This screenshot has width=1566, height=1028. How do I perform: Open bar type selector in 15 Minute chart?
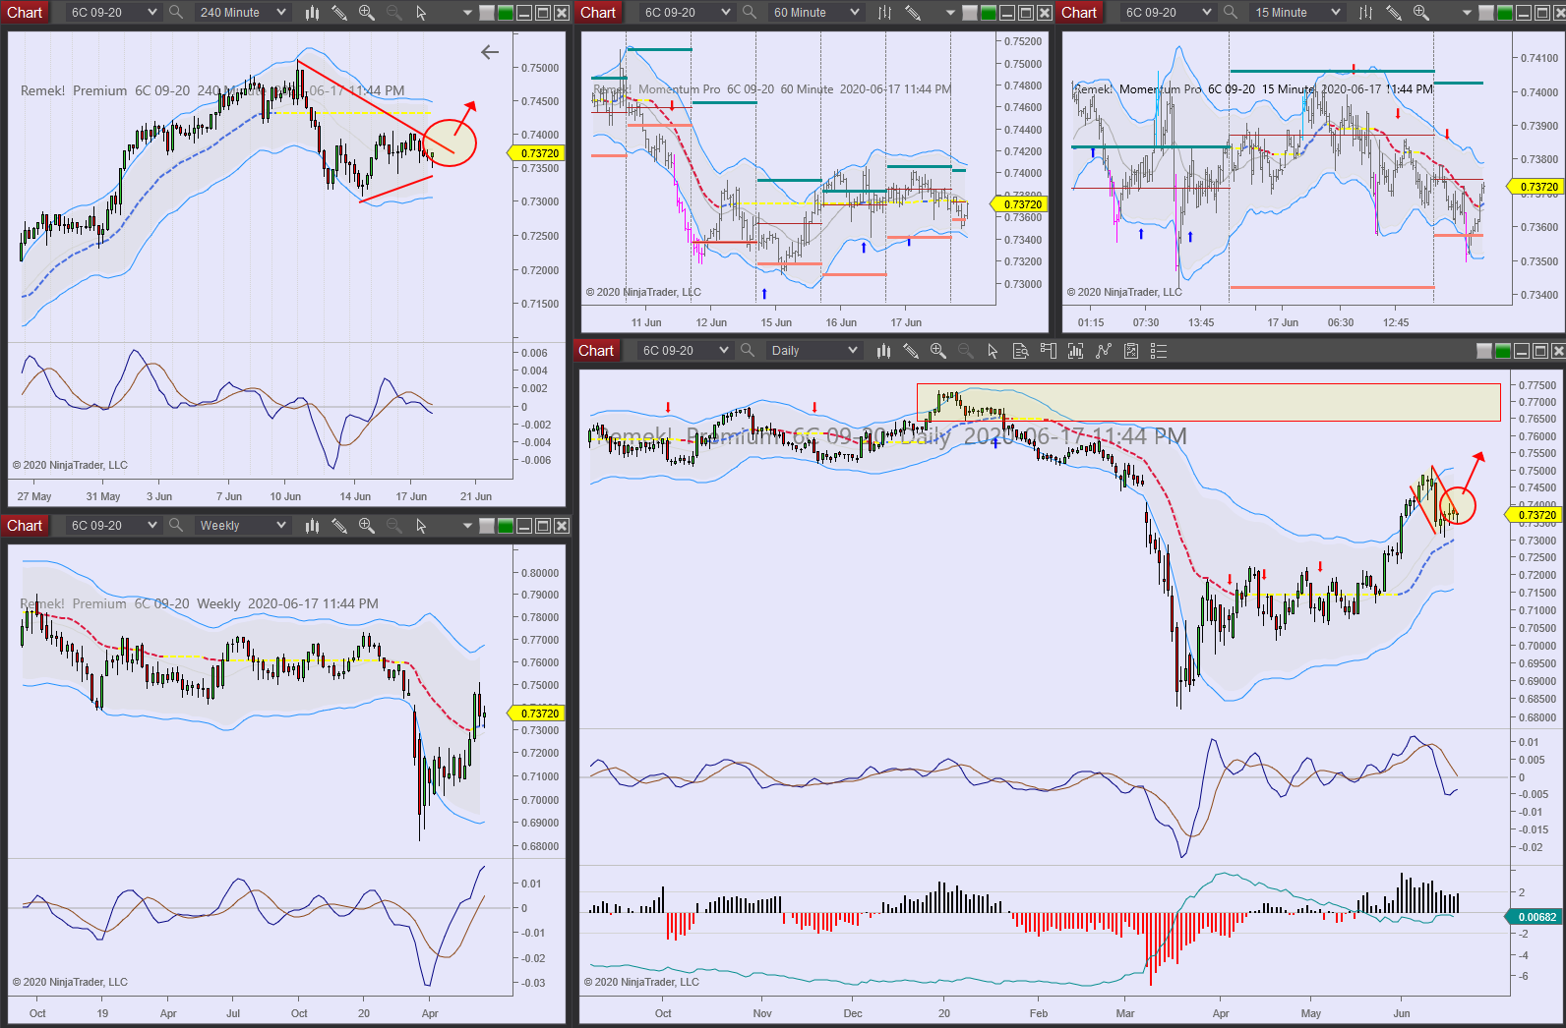point(1366,13)
